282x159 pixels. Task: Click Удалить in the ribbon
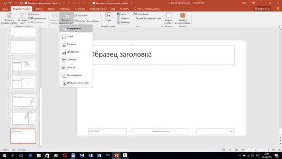(33, 14)
